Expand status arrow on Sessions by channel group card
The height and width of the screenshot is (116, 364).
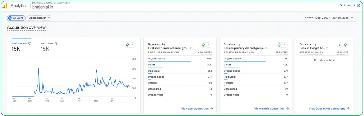point(284,45)
